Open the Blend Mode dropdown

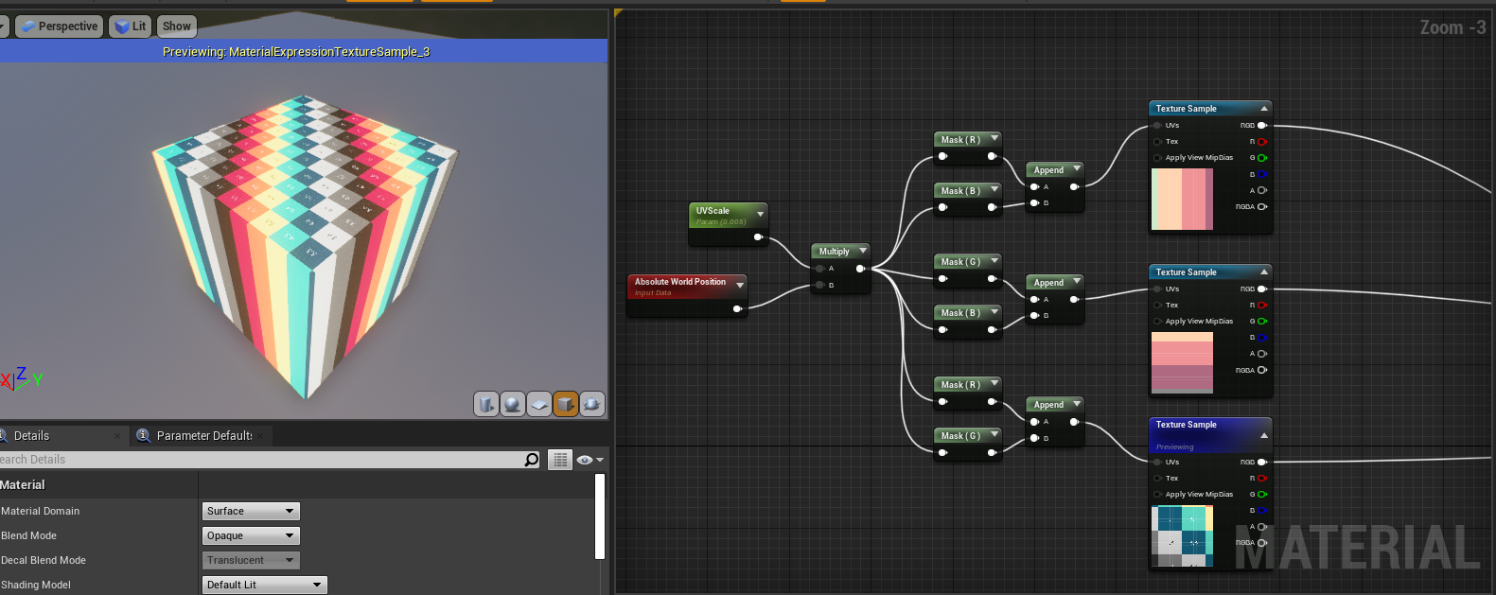[251, 535]
